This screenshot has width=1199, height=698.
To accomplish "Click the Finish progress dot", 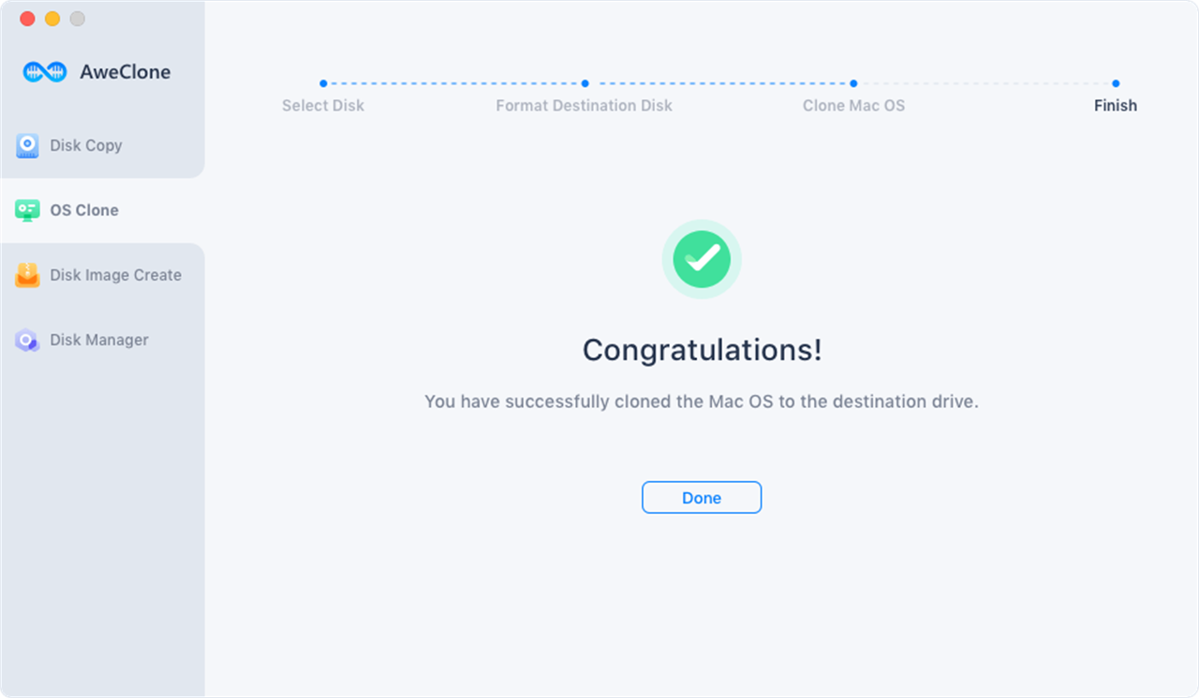I will click(x=1116, y=83).
